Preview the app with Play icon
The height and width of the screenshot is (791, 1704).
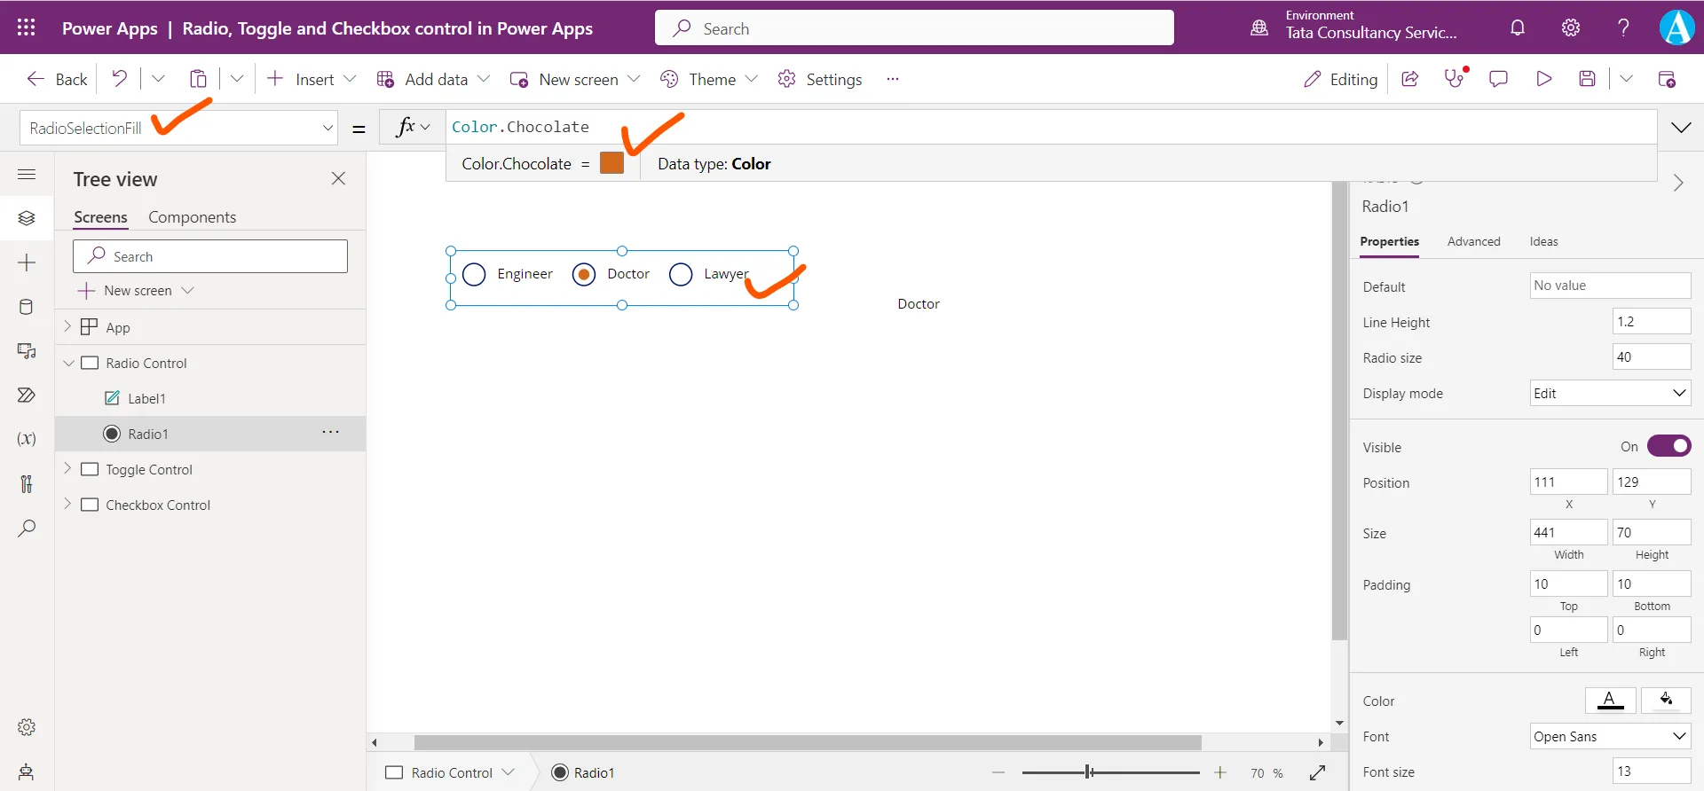tap(1544, 79)
